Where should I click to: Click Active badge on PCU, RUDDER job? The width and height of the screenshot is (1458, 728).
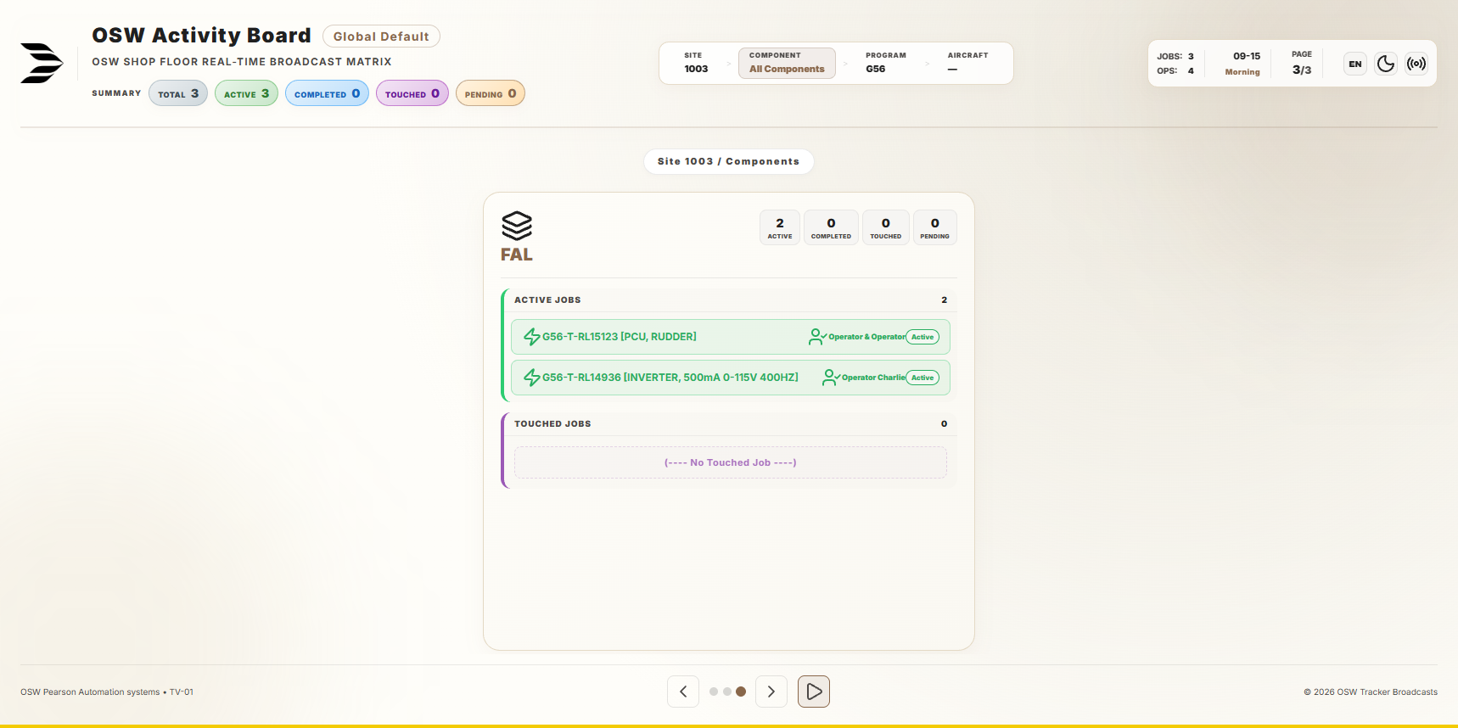pos(922,337)
